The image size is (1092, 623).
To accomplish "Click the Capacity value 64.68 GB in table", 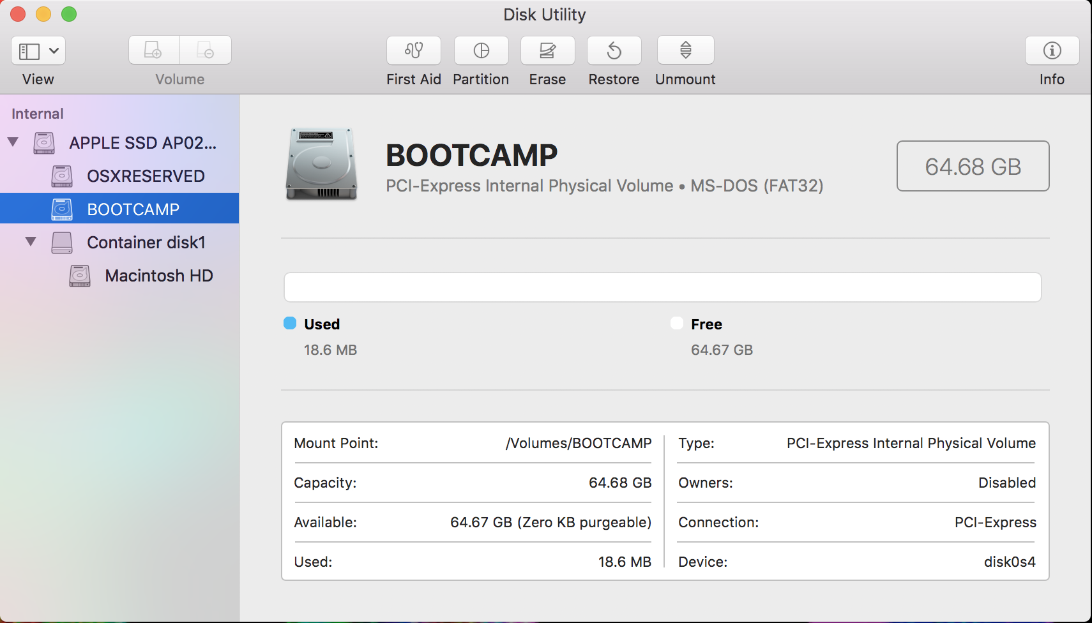I will (x=620, y=483).
